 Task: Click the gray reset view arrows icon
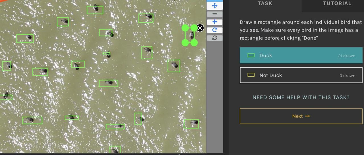(x=215, y=38)
